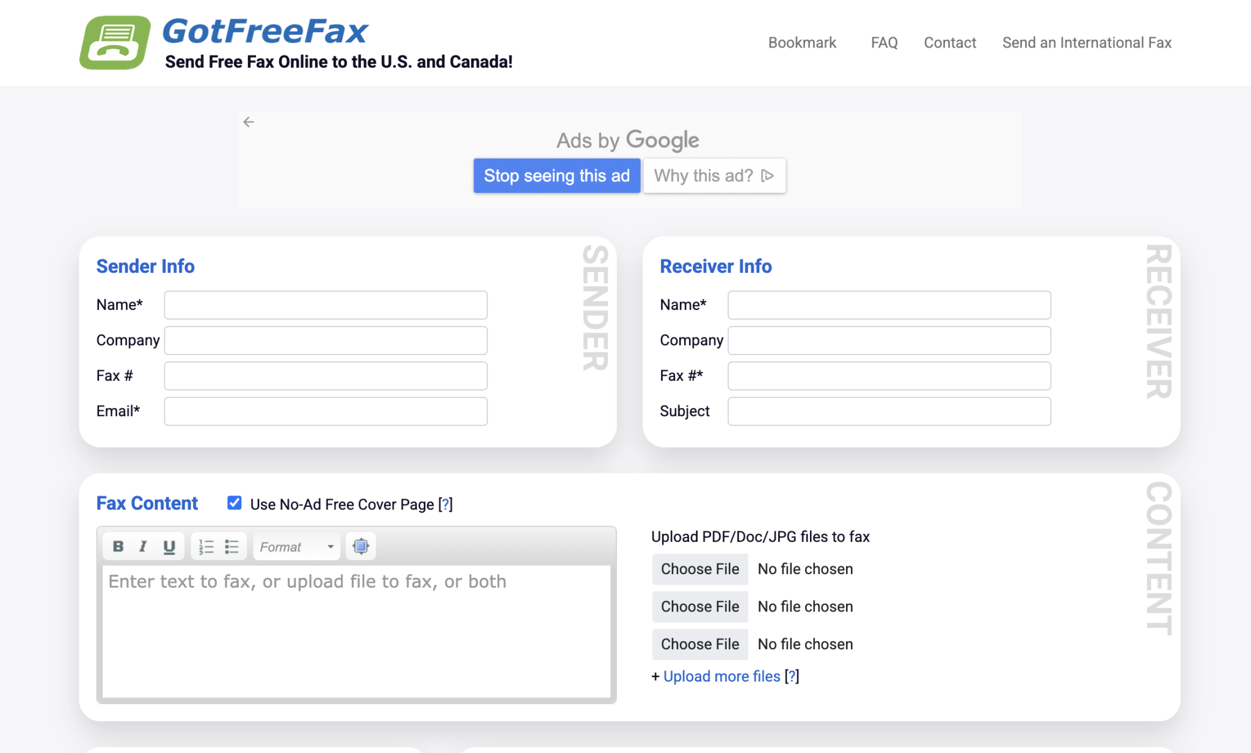This screenshot has width=1251, height=753.
Task: Insert a bulleted list
Action: pyautogui.click(x=232, y=546)
